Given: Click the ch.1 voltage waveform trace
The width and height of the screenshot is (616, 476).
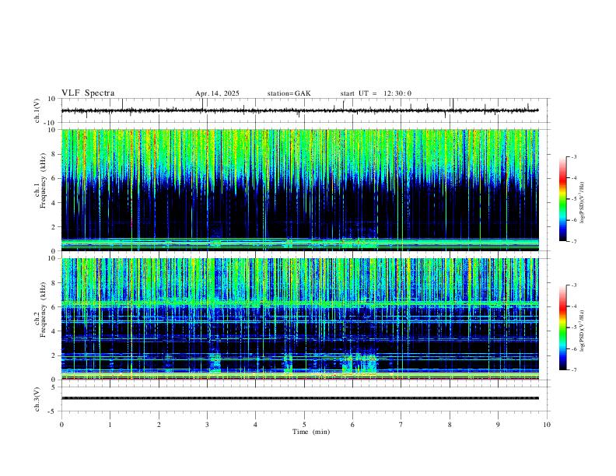Looking at the screenshot, I should pyautogui.click(x=299, y=110).
